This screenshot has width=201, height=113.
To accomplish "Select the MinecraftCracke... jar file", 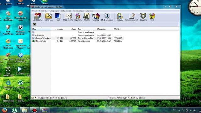I will coord(78,38).
